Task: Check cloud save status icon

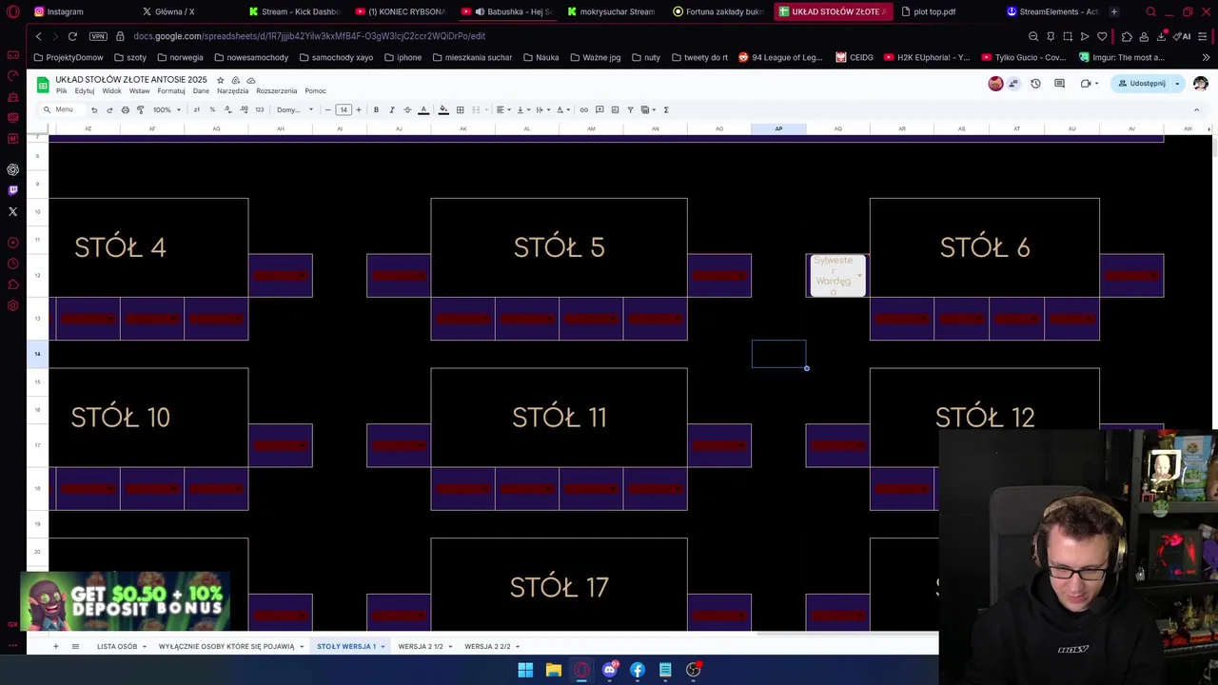Action: pos(250,80)
